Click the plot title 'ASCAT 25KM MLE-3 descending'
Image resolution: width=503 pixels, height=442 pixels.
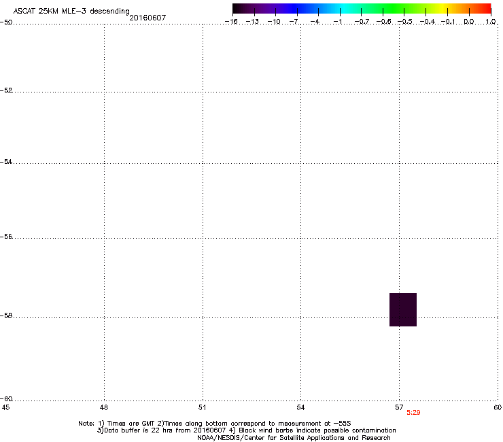click(71, 12)
